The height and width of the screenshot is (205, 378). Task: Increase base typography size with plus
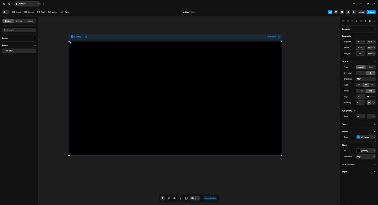click(x=374, y=116)
